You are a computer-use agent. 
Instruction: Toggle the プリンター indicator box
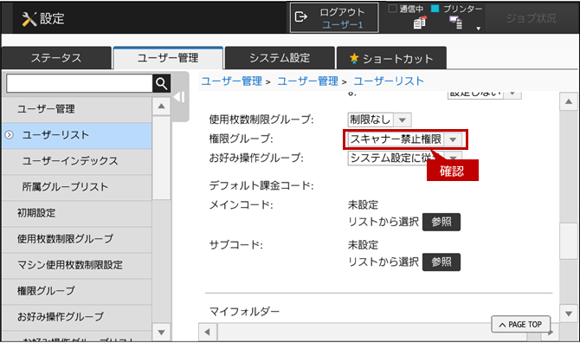(x=435, y=9)
